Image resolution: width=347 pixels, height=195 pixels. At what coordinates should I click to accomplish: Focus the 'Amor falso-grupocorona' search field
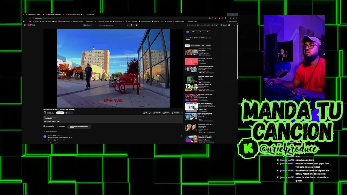113,25
